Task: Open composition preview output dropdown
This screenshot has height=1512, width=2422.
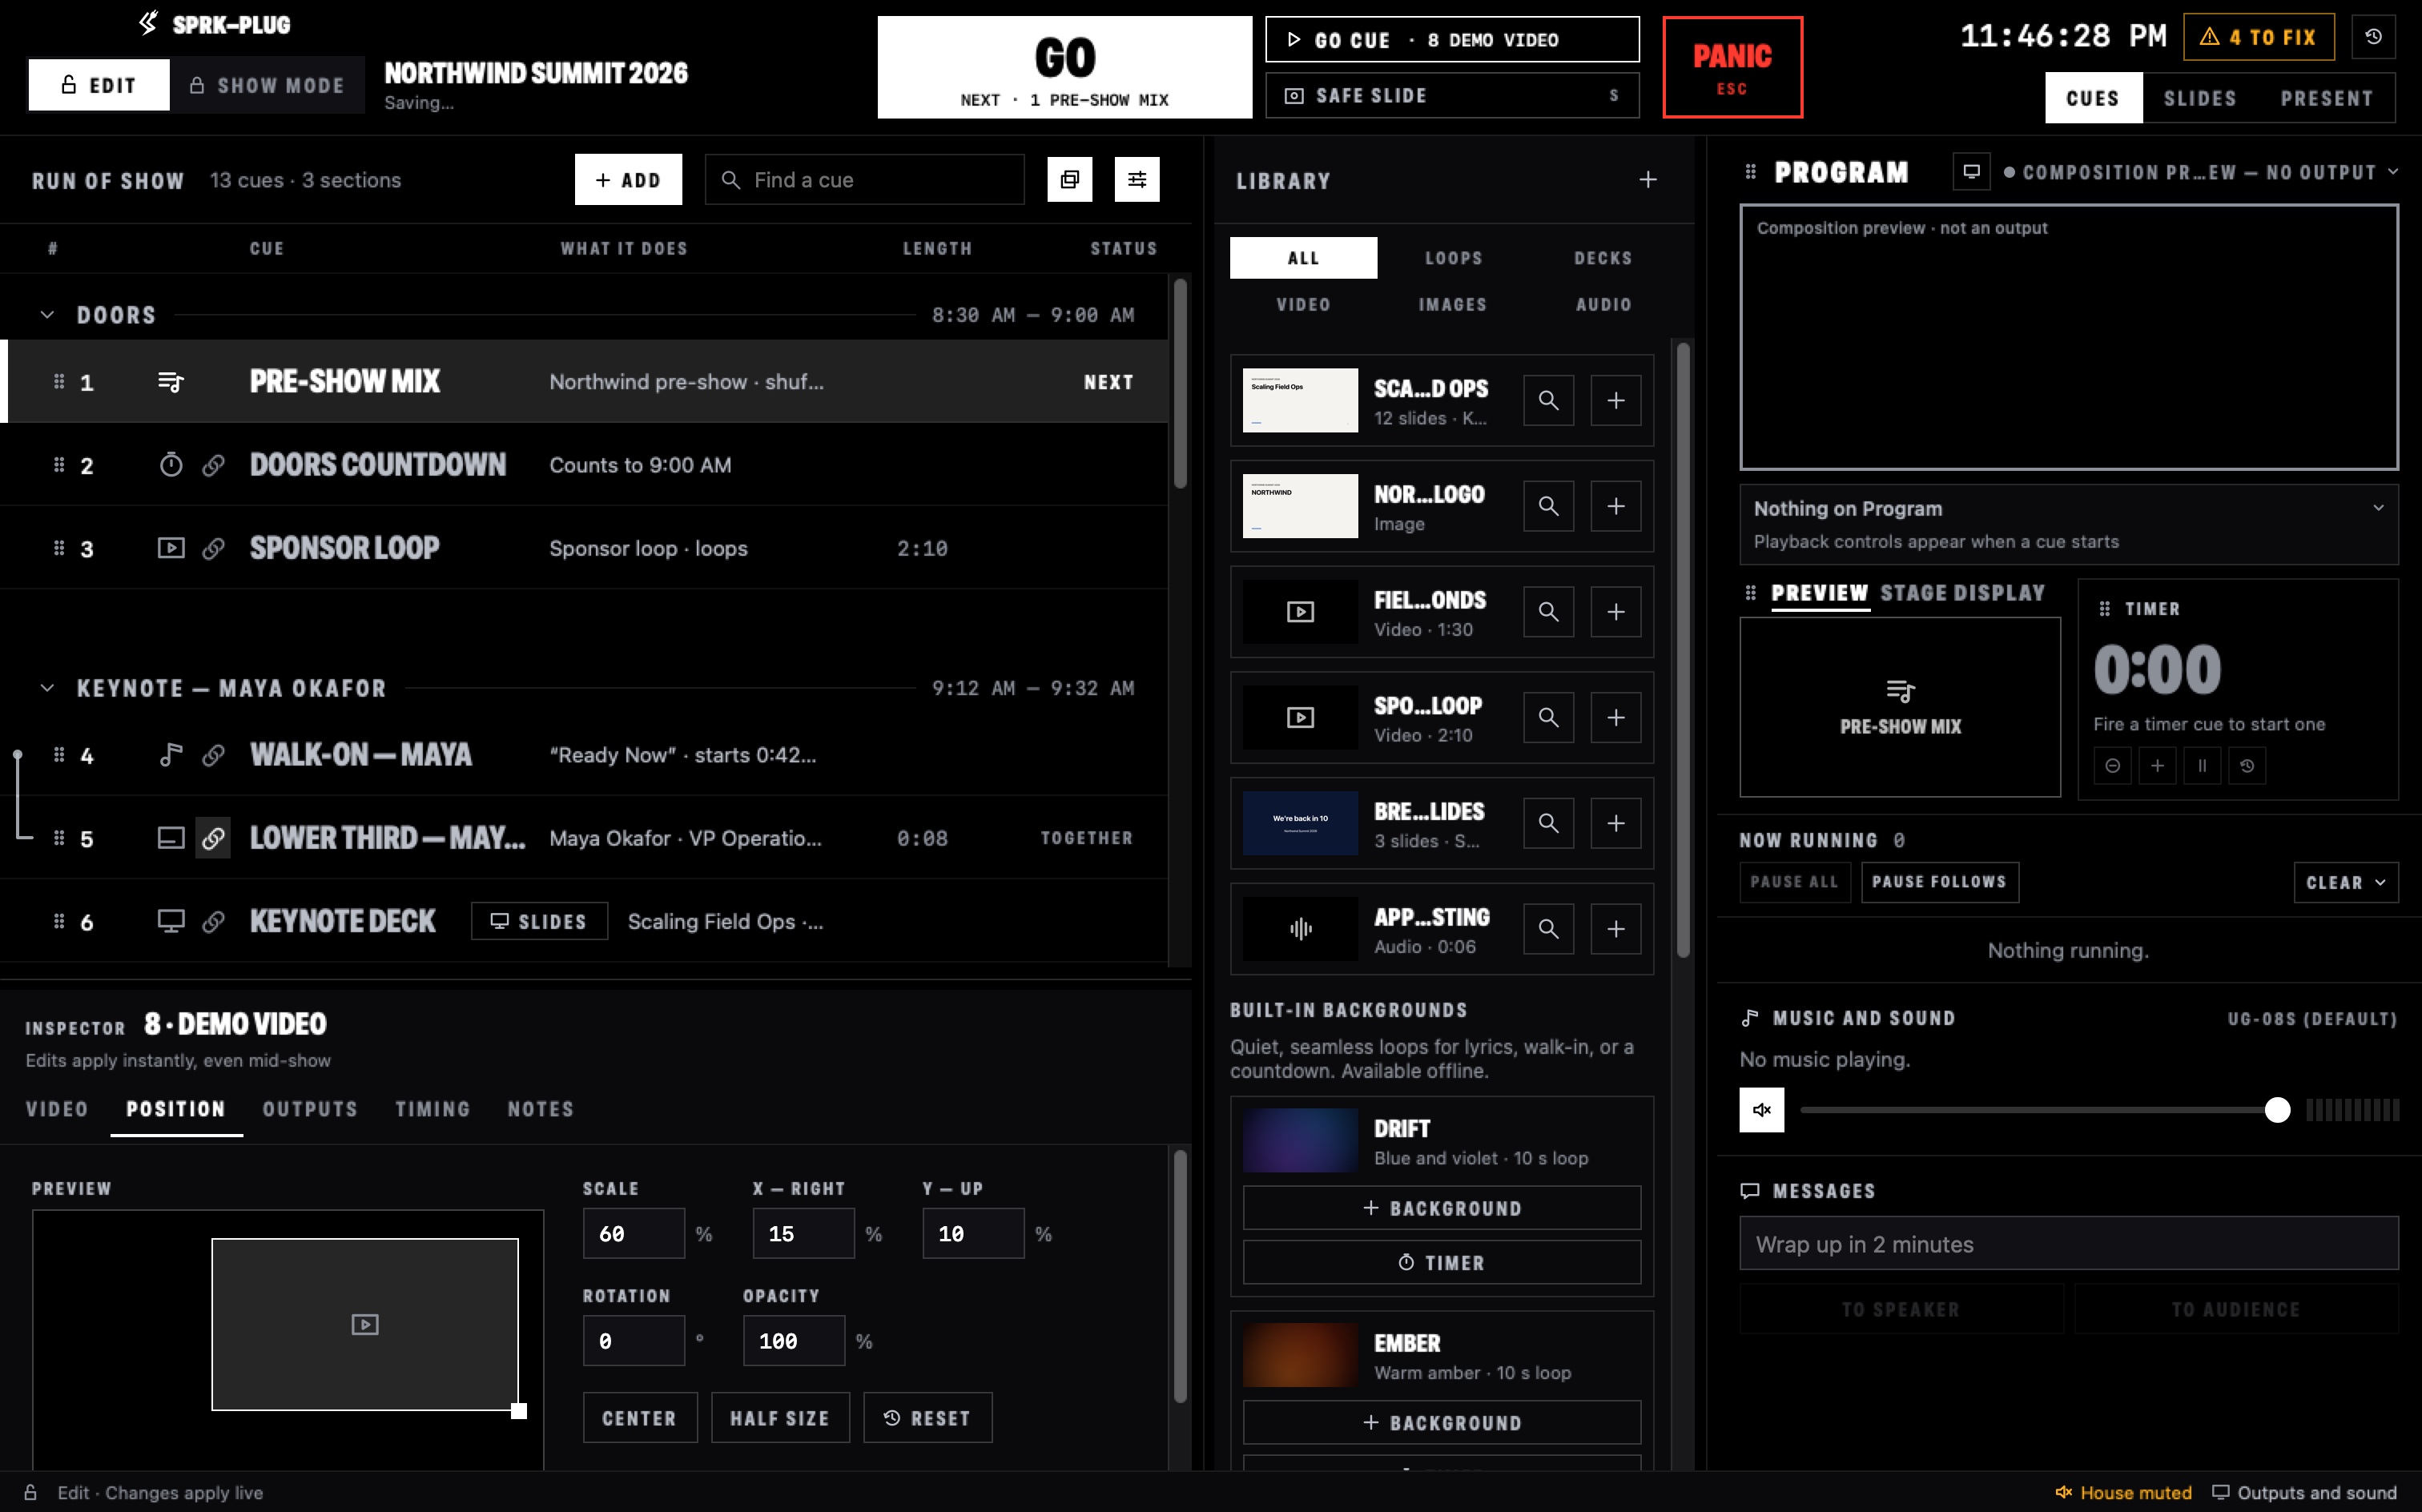Action: [x=2200, y=172]
